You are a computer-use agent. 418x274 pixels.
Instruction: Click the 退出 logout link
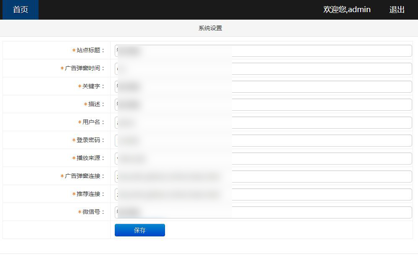pos(397,10)
